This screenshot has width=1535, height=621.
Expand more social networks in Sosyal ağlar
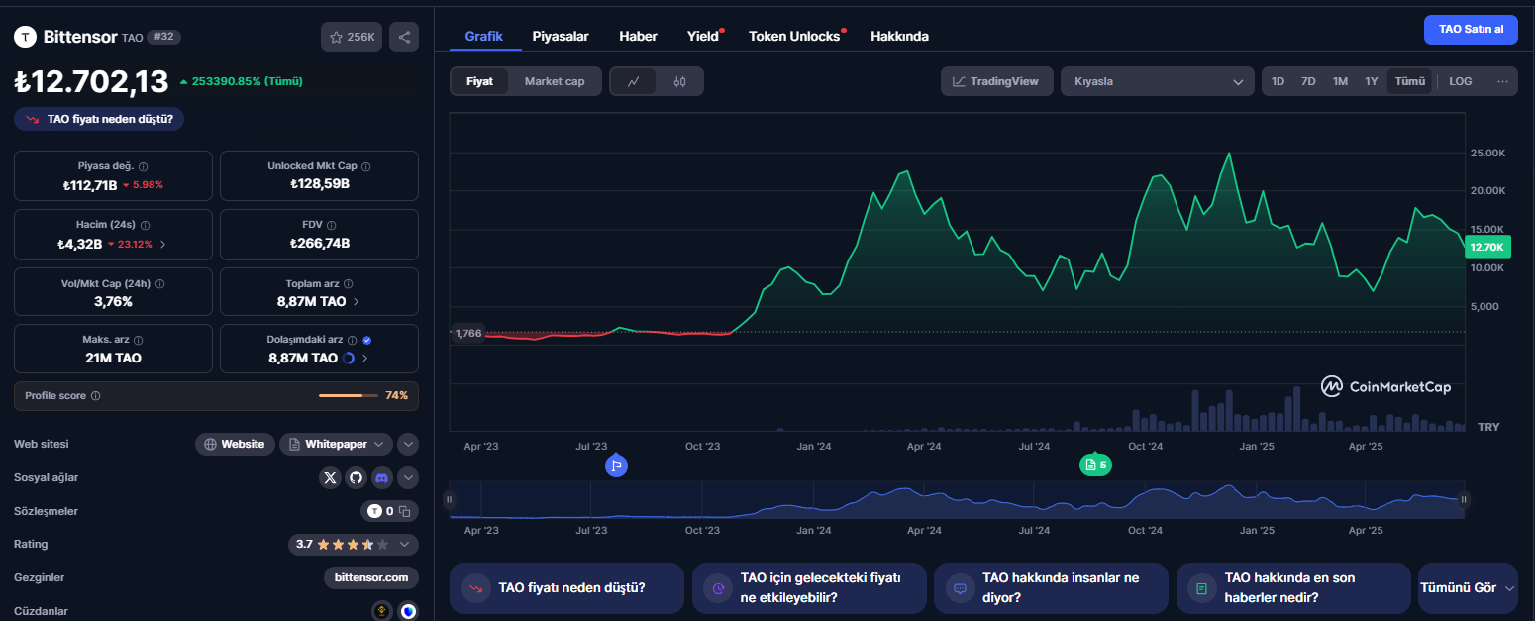point(408,478)
